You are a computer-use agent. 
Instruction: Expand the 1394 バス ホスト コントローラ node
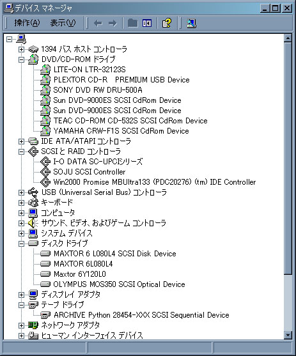tap(21, 49)
